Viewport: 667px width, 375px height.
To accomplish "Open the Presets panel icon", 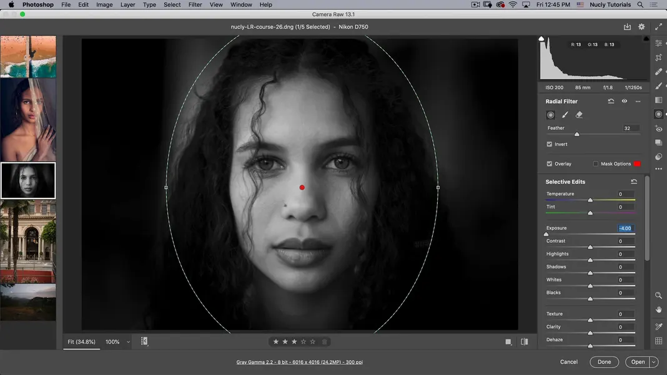I will pyautogui.click(x=658, y=157).
